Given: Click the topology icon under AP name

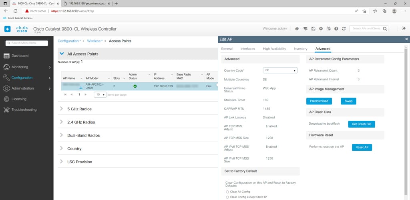Looking at the screenshot, I should coord(80,88).
